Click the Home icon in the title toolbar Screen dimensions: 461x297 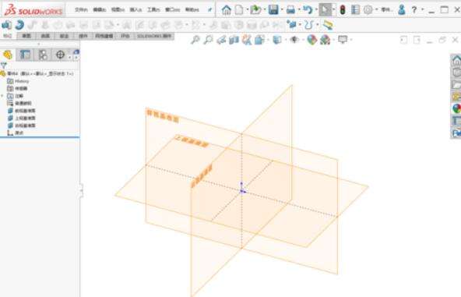coord(226,10)
